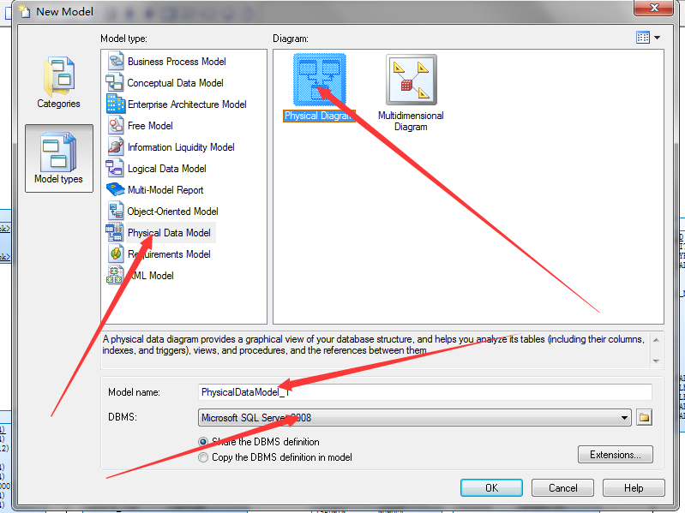Pick the Enterprise Architecture Model icon
685x513 pixels.
coord(116,104)
